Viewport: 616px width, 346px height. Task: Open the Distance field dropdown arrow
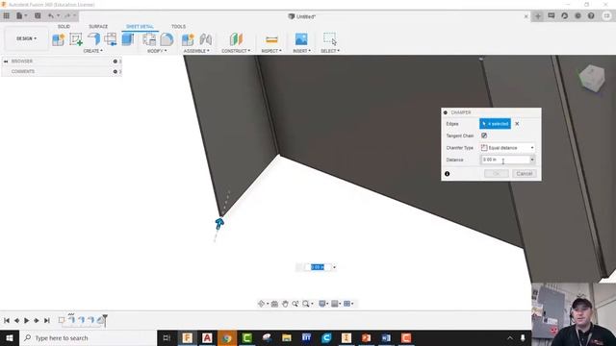532,160
